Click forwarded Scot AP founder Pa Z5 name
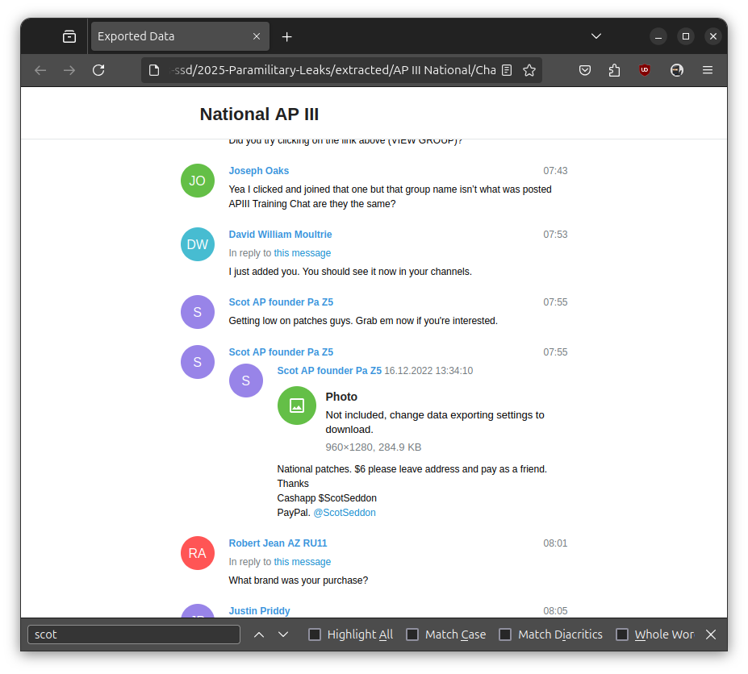The width and height of the screenshot is (748, 674). coord(329,371)
